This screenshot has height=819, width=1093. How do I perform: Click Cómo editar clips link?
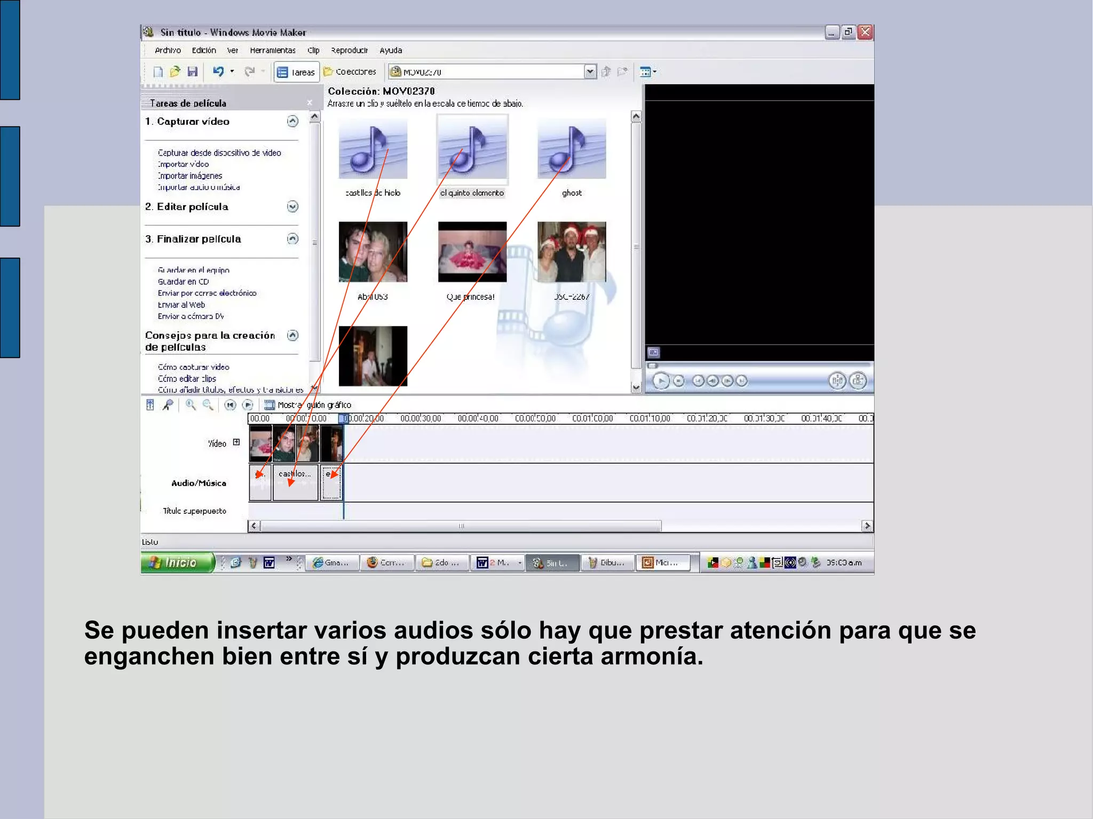187,379
